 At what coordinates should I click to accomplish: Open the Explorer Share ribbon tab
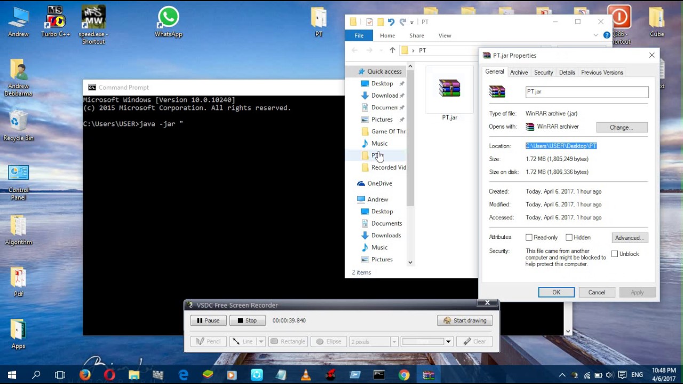pos(417,35)
